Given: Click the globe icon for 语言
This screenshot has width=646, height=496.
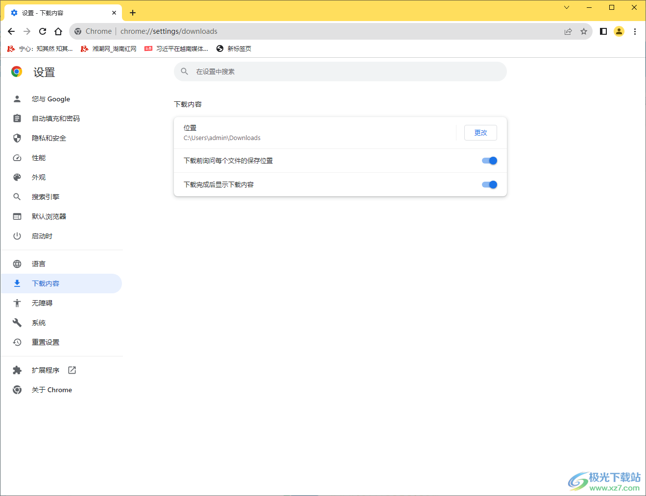Looking at the screenshot, I should coord(17,264).
